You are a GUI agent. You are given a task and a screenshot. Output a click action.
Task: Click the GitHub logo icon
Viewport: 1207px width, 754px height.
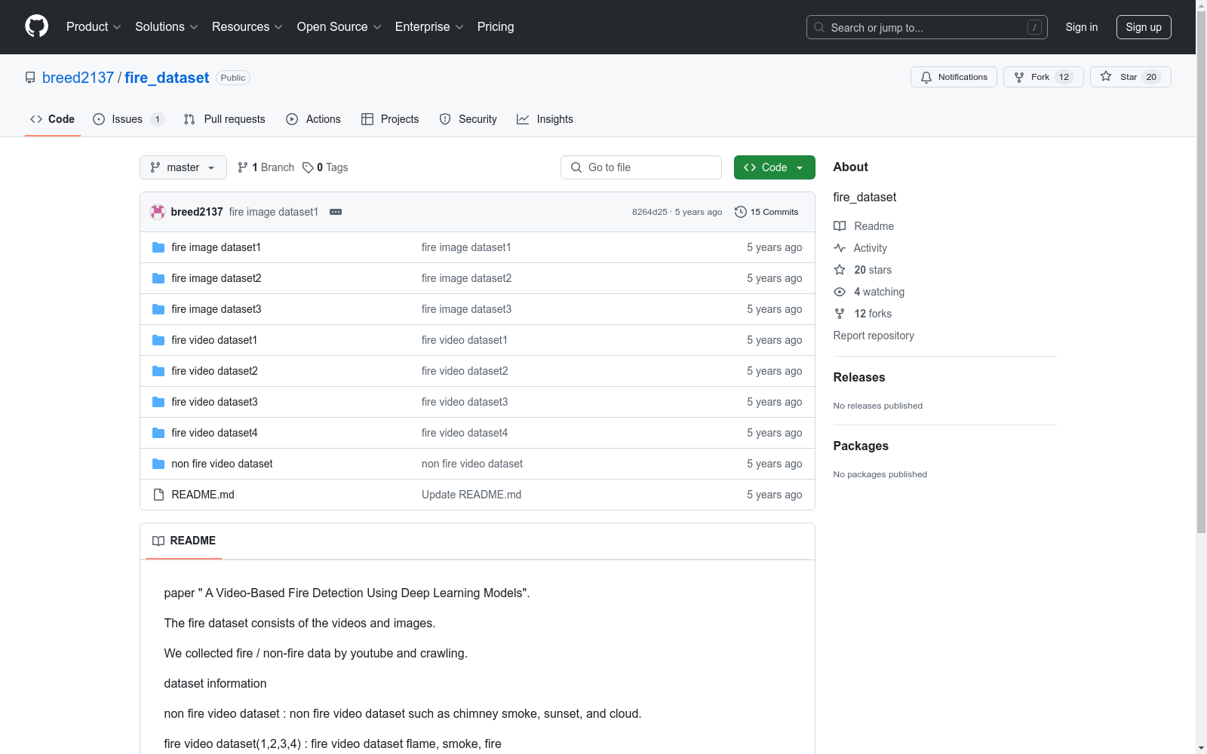pyautogui.click(x=36, y=26)
